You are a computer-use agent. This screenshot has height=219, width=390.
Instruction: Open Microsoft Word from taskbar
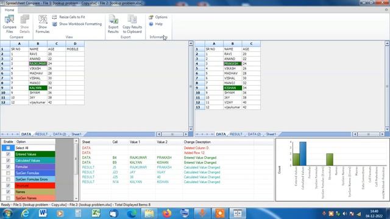tap(43, 214)
